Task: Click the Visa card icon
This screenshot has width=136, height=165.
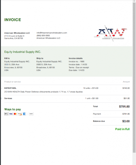Action: 11,114
